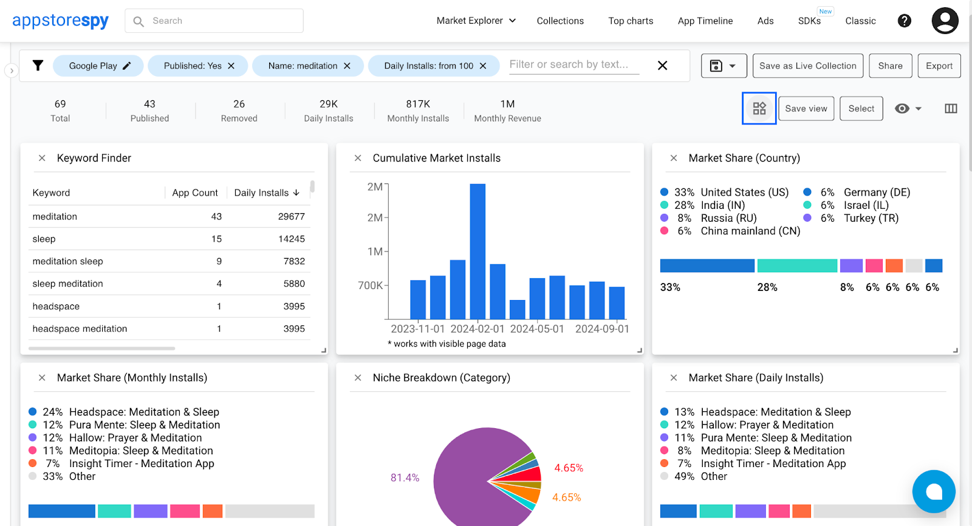Go to Collections
This screenshot has height=526, width=972.
pyautogui.click(x=560, y=21)
